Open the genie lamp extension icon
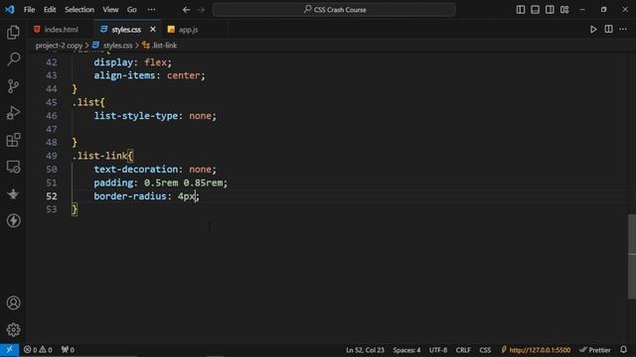The width and height of the screenshot is (636, 357). (x=13, y=194)
